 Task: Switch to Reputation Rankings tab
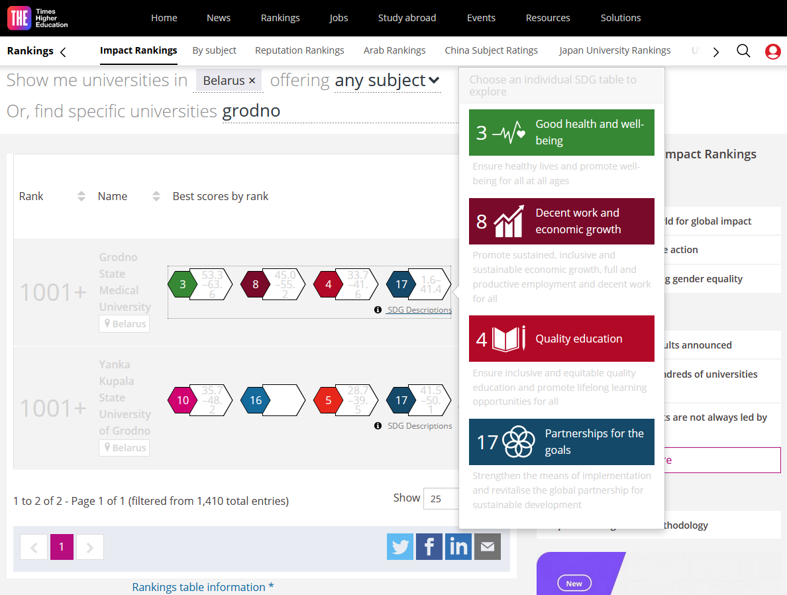click(299, 50)
